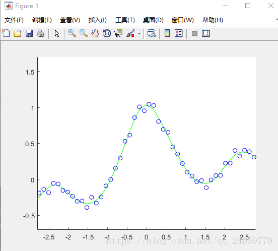This screenshot has height=251, width=278.
Task: Open a file with the folder icon
Action: click(x=18, y=33)
